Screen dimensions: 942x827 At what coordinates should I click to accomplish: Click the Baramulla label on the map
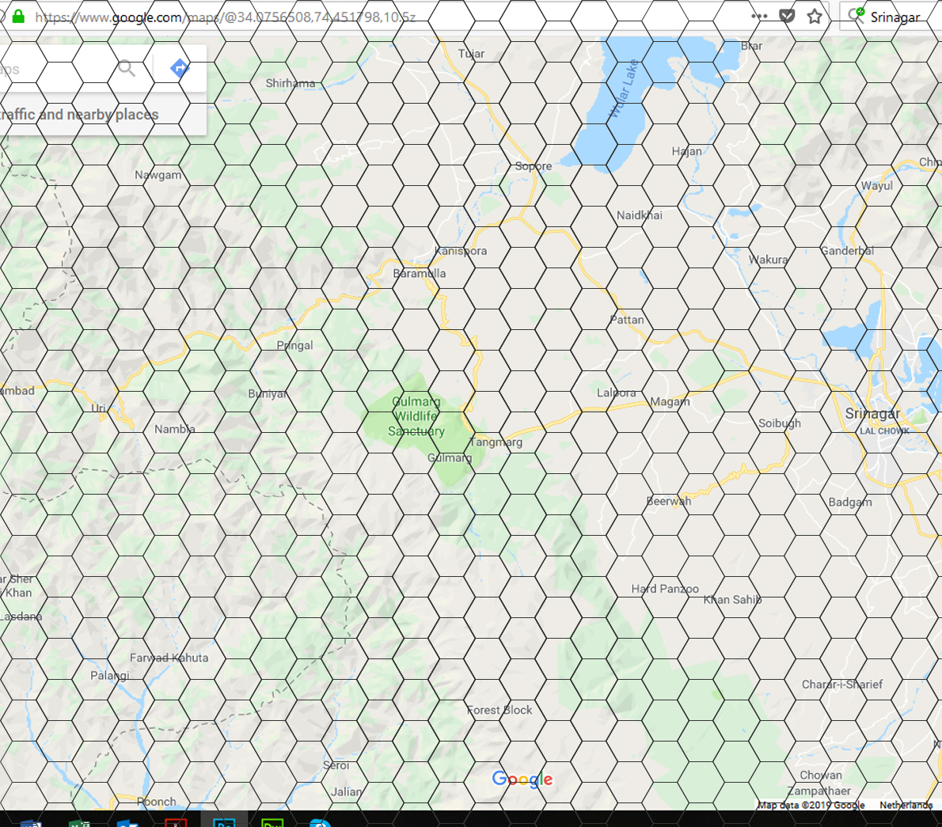(420, 273)
